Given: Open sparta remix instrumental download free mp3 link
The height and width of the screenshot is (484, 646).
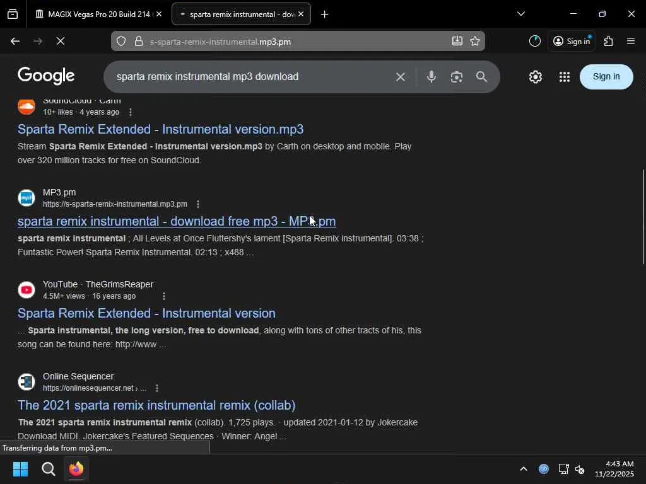Looking at the screenshot, I should [177, 221].
